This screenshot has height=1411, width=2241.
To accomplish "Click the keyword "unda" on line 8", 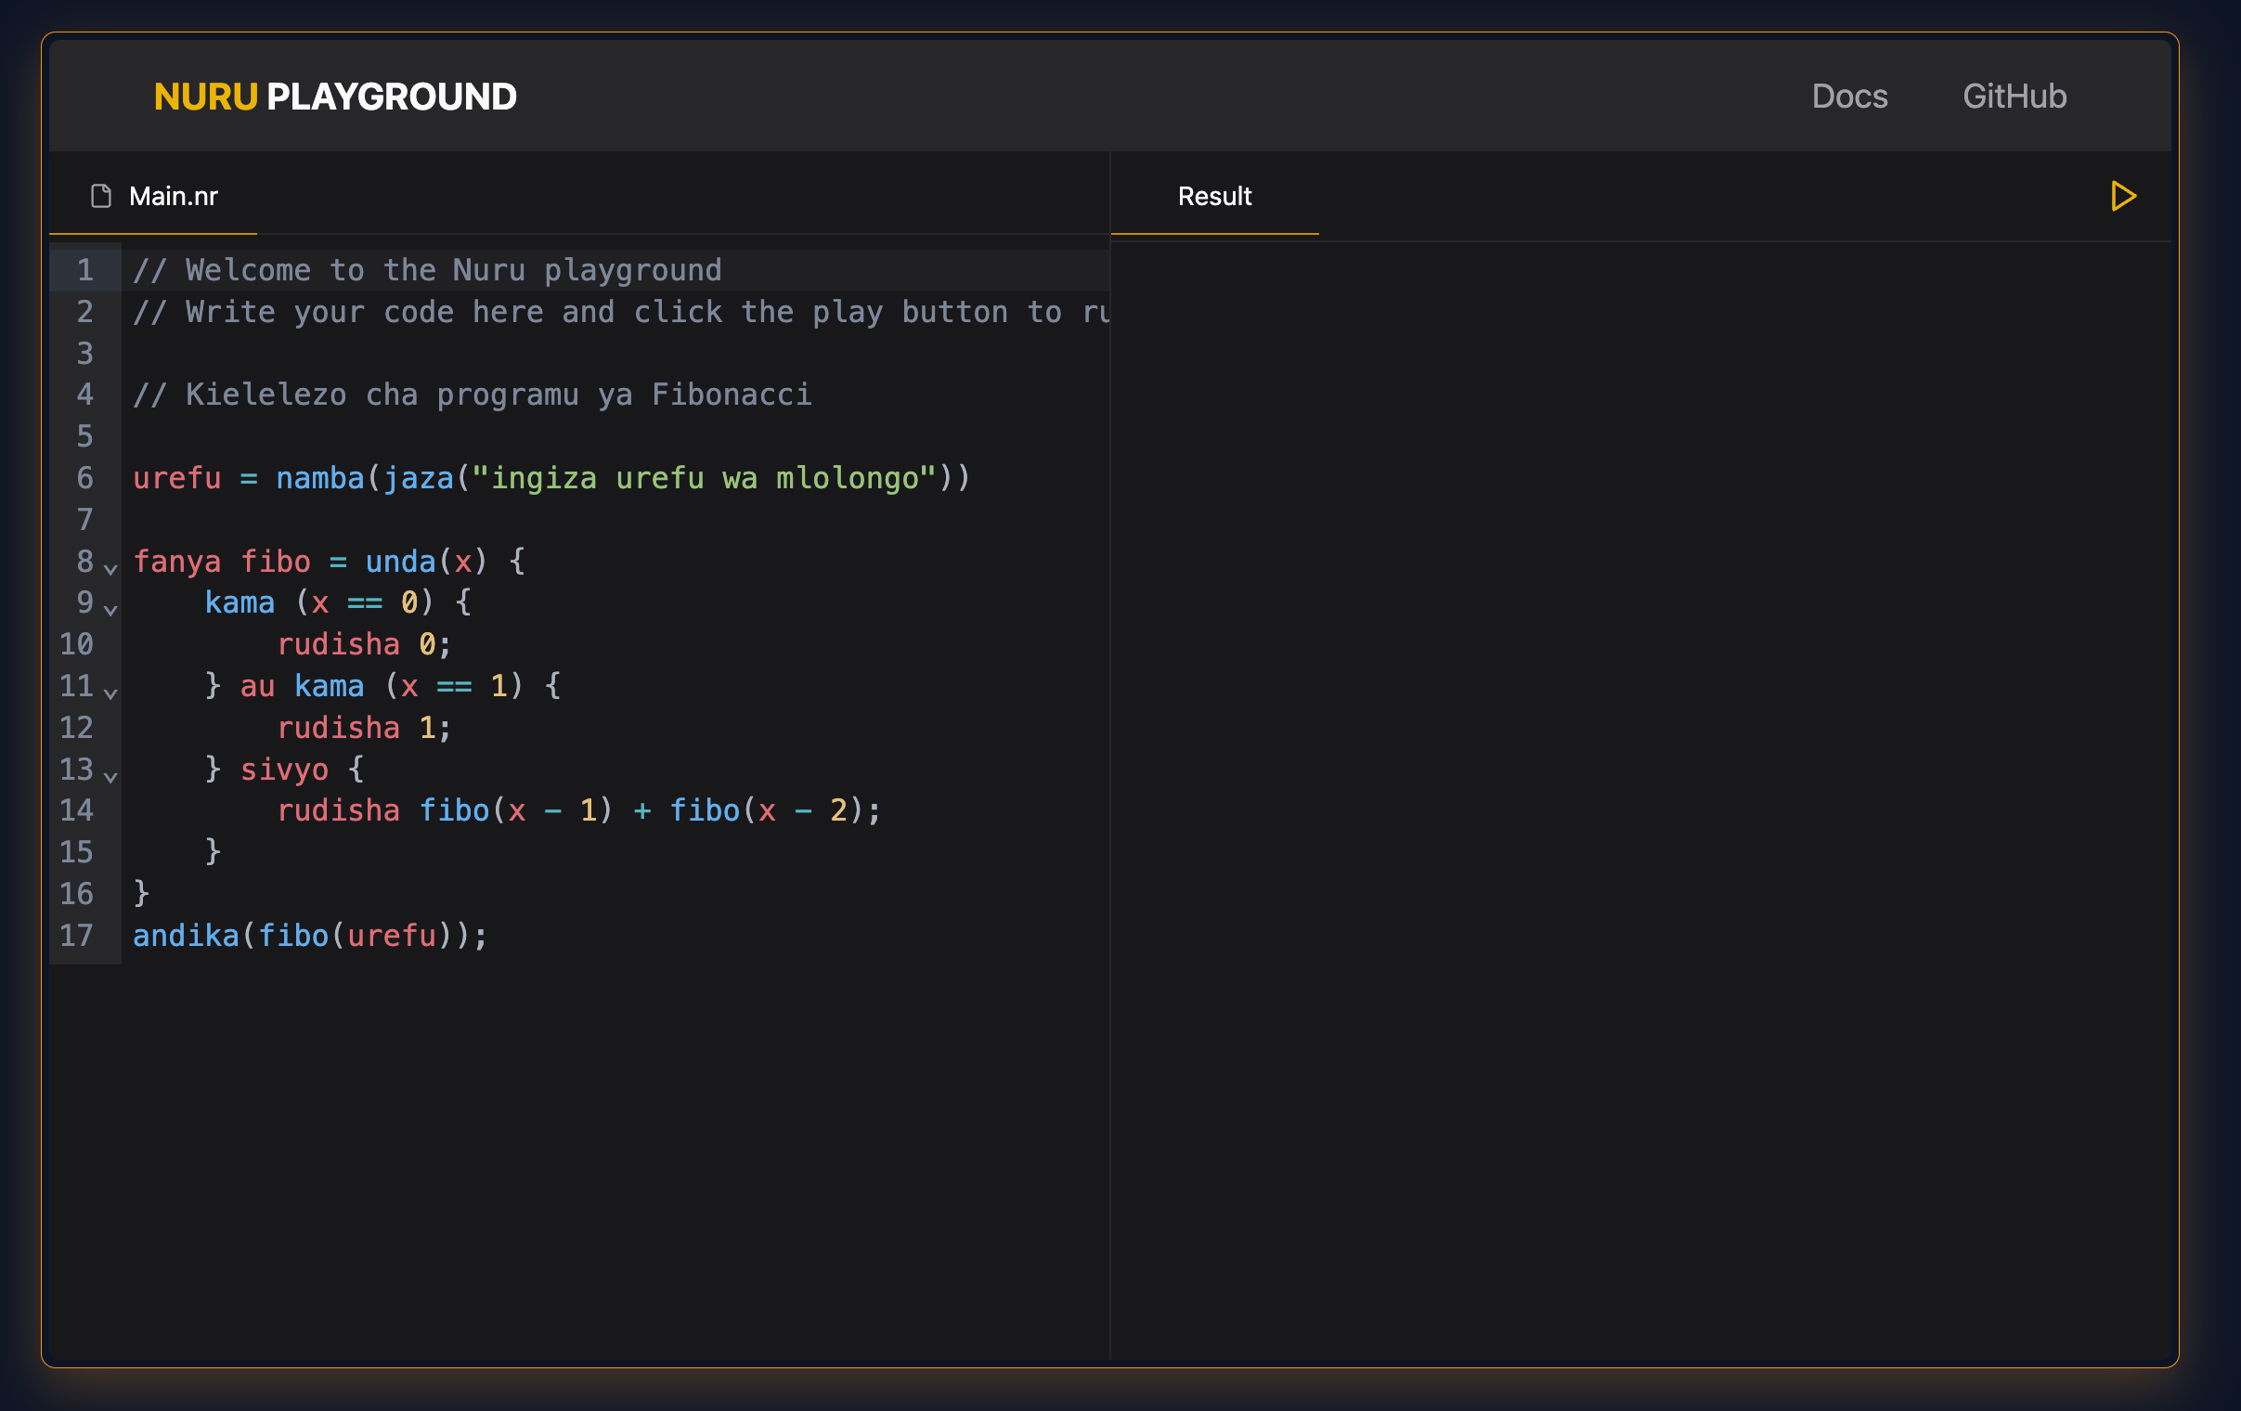I will pos(401,562).
